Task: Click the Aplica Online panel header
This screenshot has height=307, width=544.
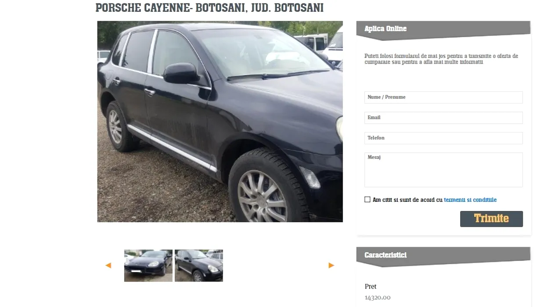Action: tap(443, 30)
